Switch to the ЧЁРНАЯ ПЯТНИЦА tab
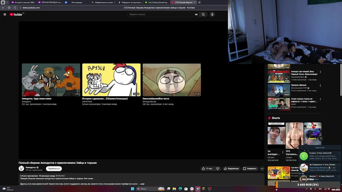Image resolution: width=342 pixels, height=192 pixels. coord(50,2)
